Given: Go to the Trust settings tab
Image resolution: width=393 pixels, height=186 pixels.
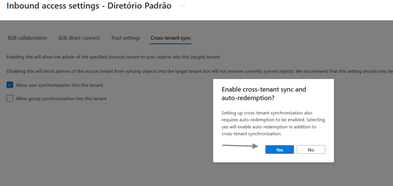Looking at the screenshot, I should coord(125,38).
